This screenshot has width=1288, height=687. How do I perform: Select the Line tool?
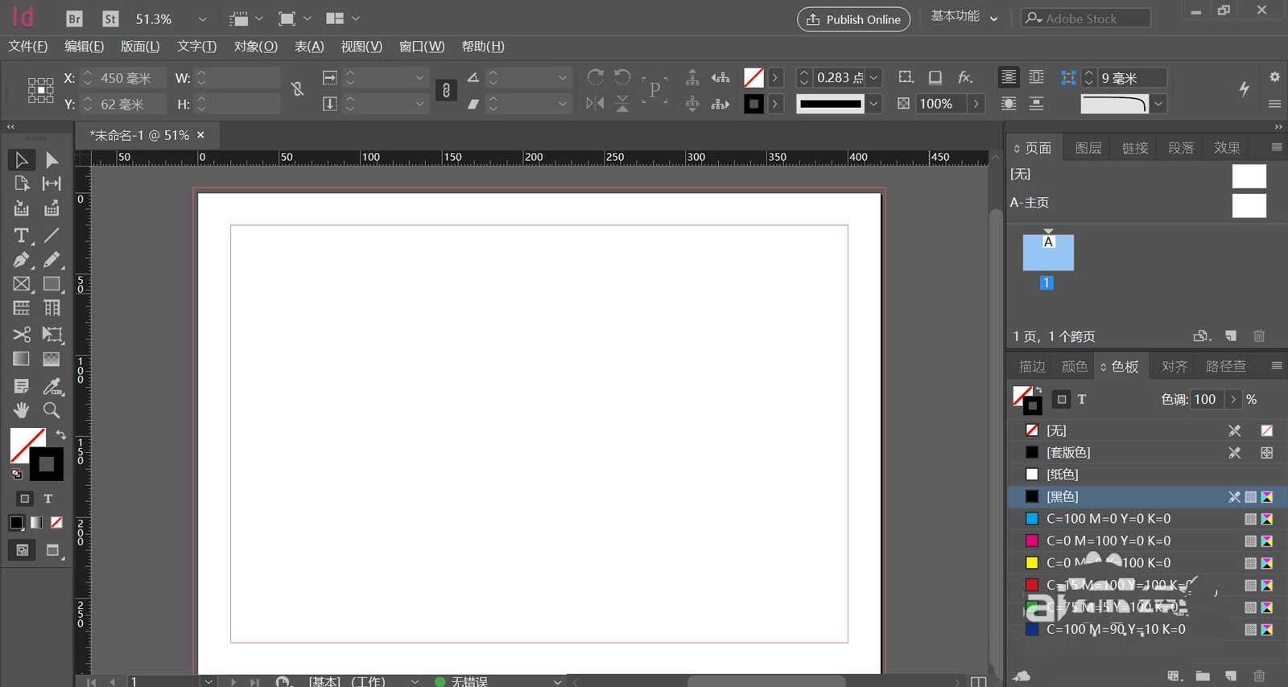[x=52, y=235]
